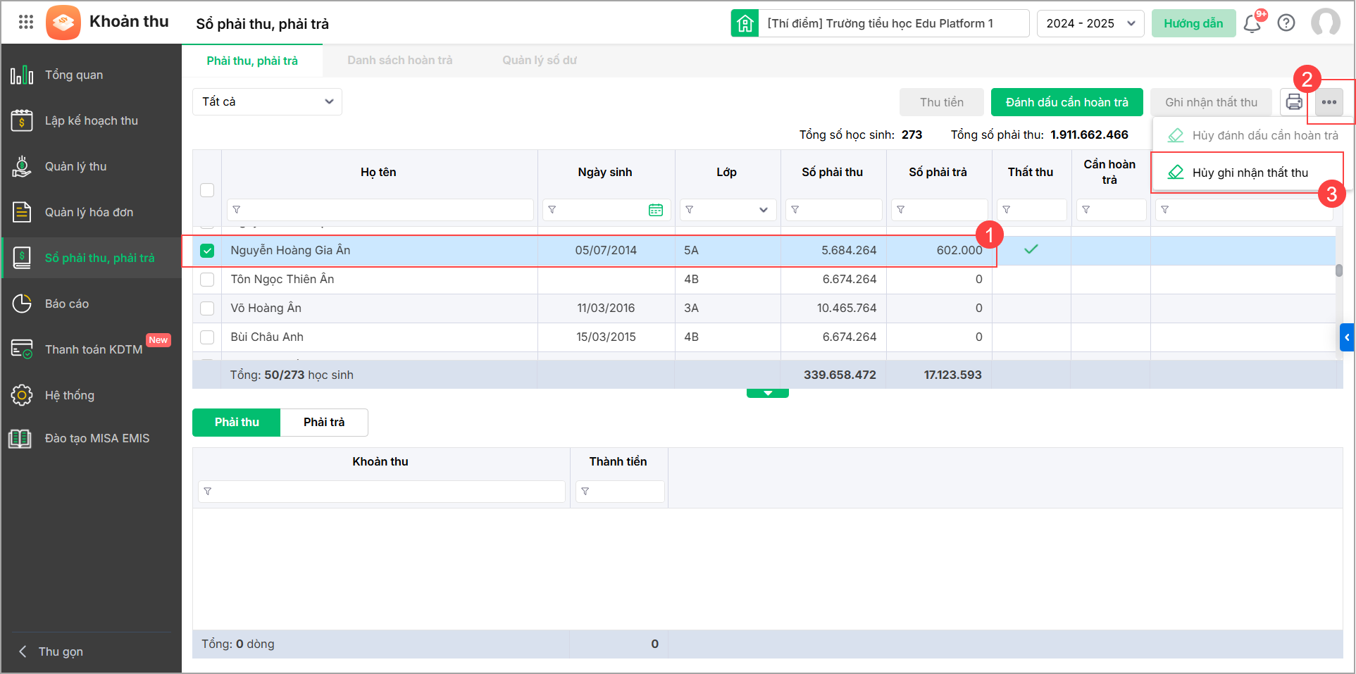Expand the Tất cả filter dropdown
This screenshot has width=1356, height=674.
[x=267, y=102]
